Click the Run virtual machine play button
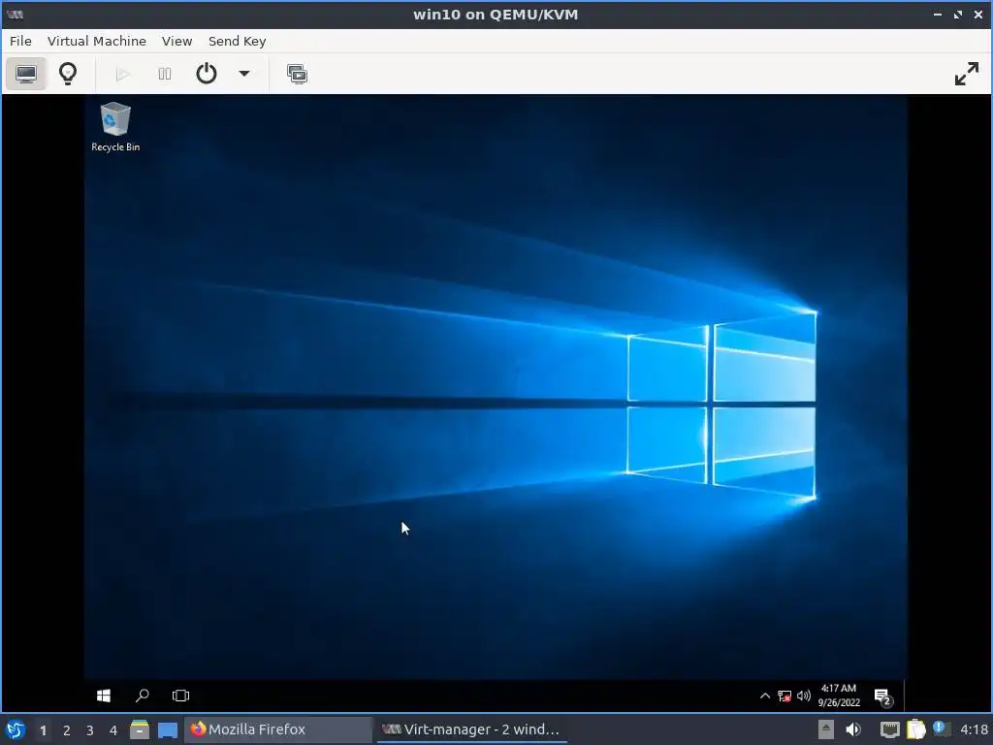The height and width of the screenshot is (745, 993). pos(123,74)
